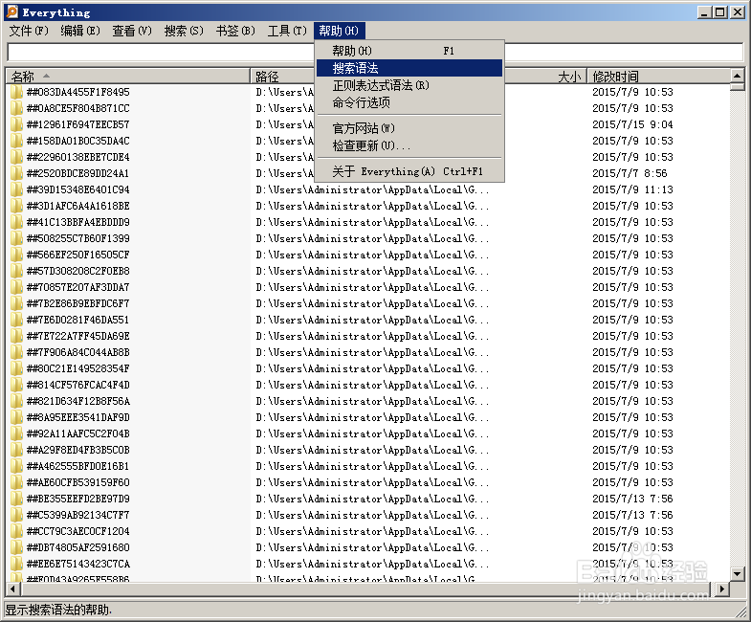Open the 搜索(S) menu
Image resolution: width=751 pixels, height=622 pixels.
click(184, 31)
